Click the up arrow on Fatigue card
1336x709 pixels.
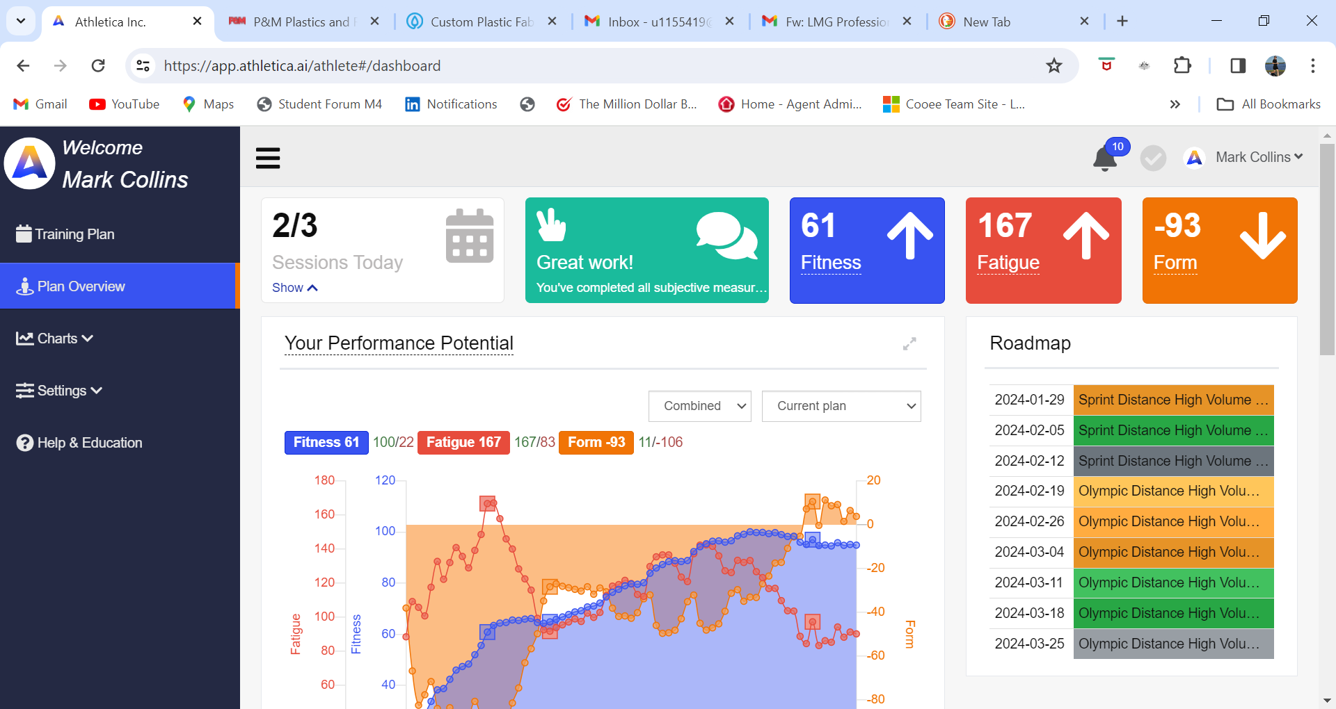coord(1086,236)
